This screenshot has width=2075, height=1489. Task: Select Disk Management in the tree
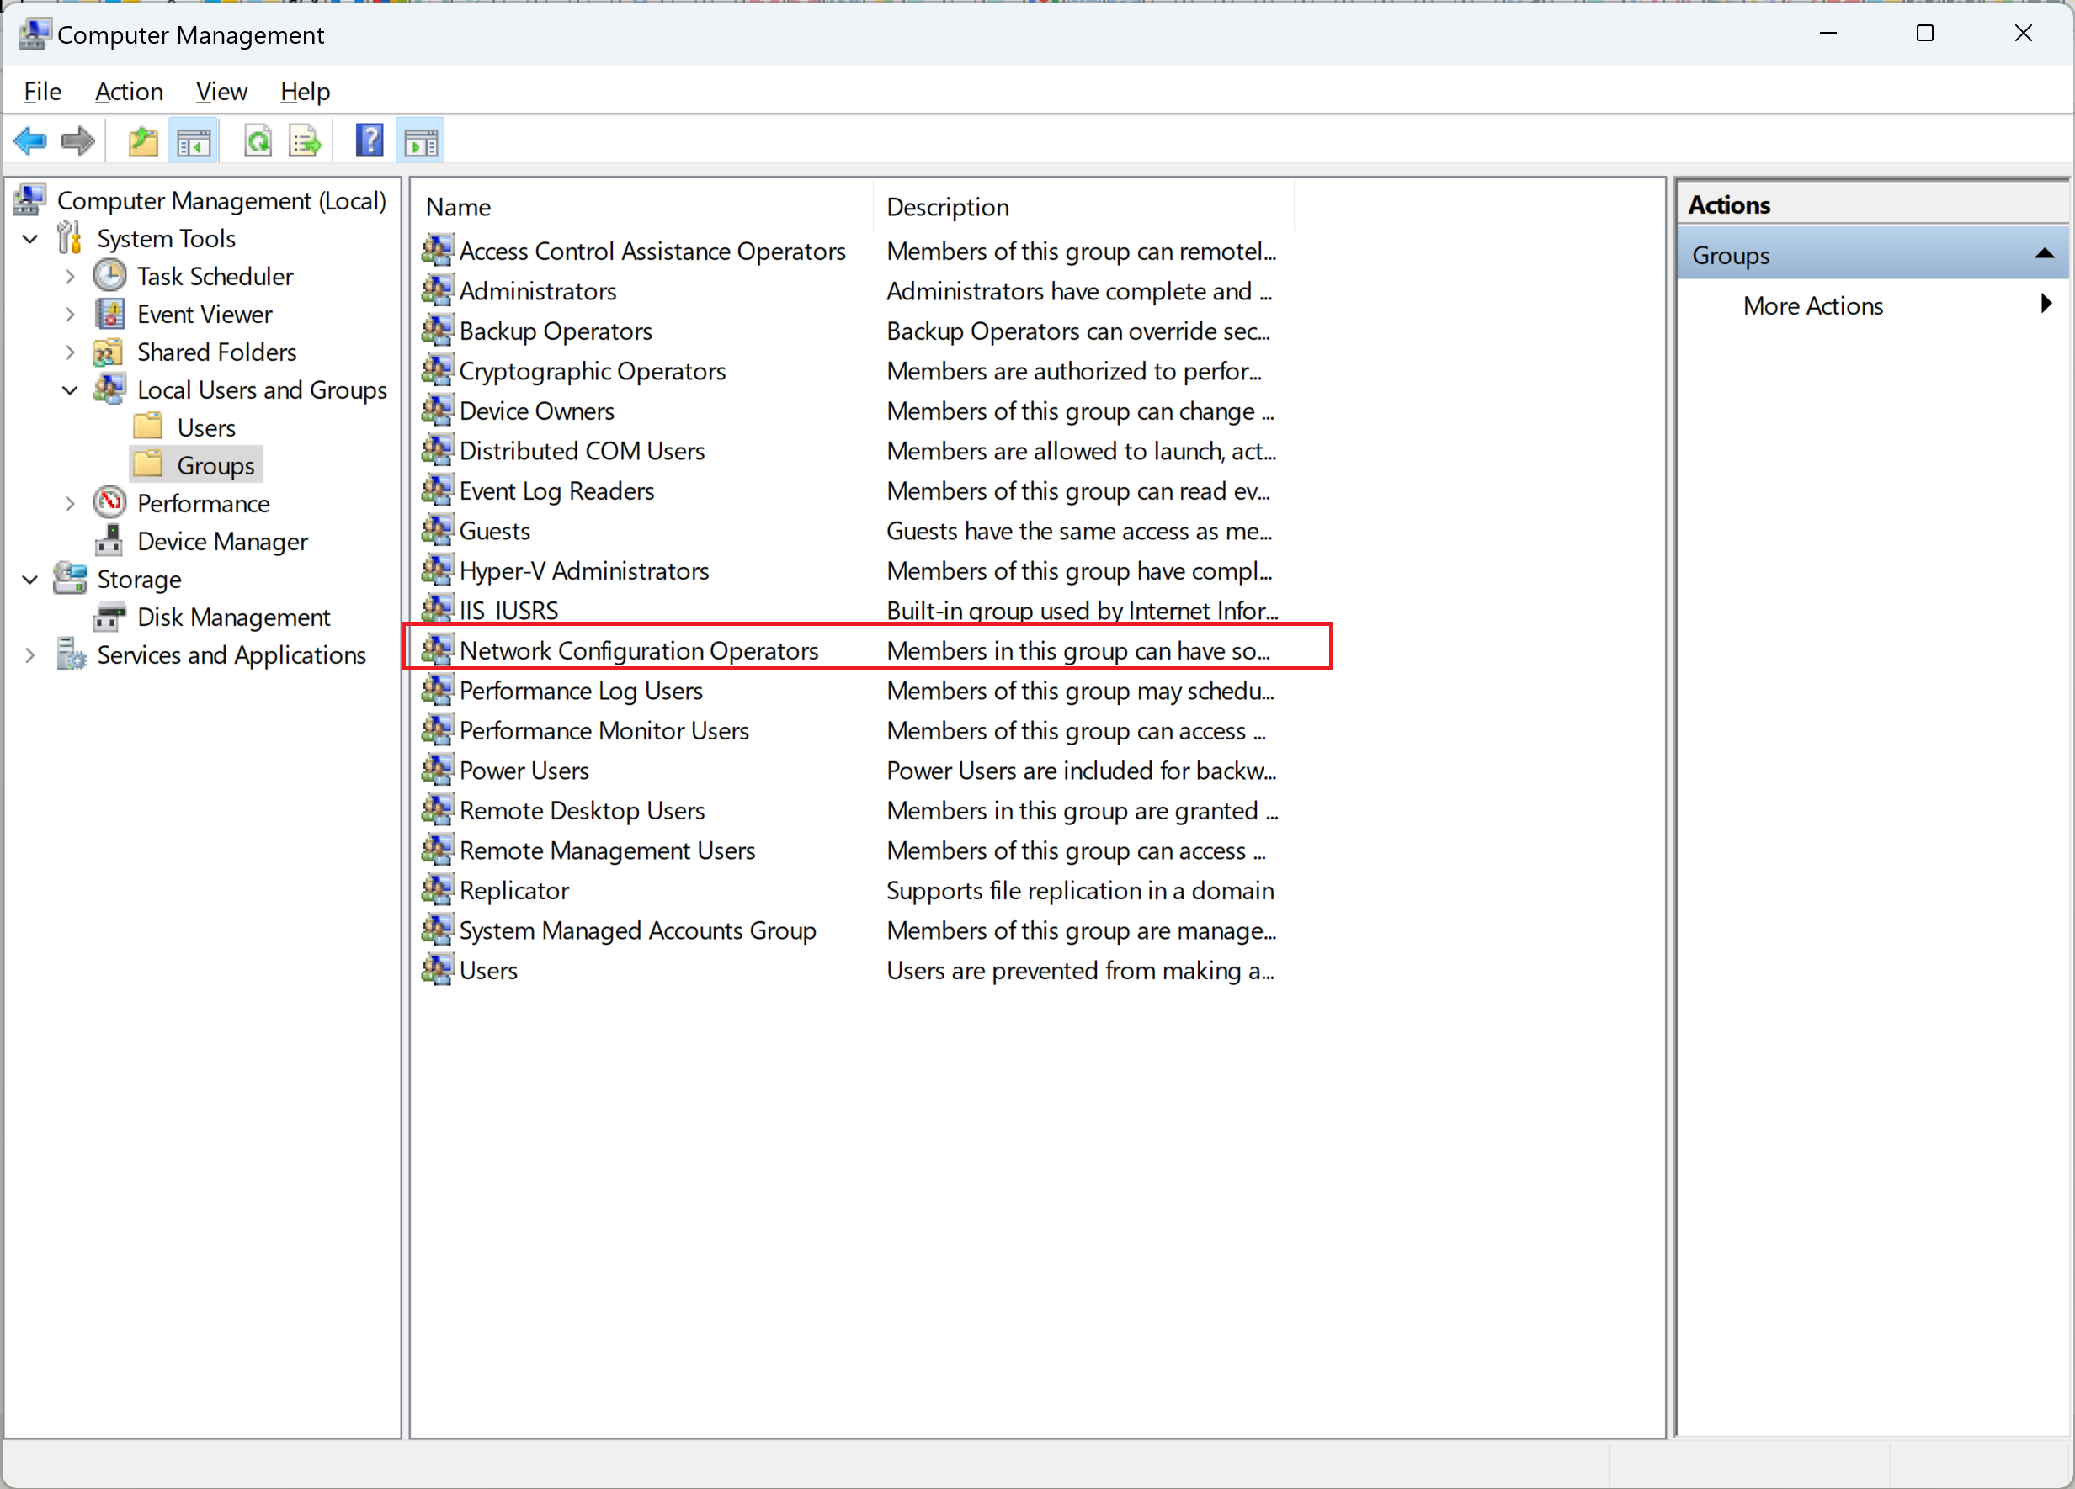(x=233, y=617)
